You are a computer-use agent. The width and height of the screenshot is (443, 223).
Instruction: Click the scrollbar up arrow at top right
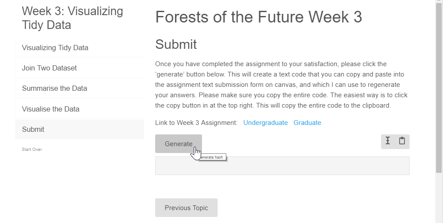pos(439,1)
